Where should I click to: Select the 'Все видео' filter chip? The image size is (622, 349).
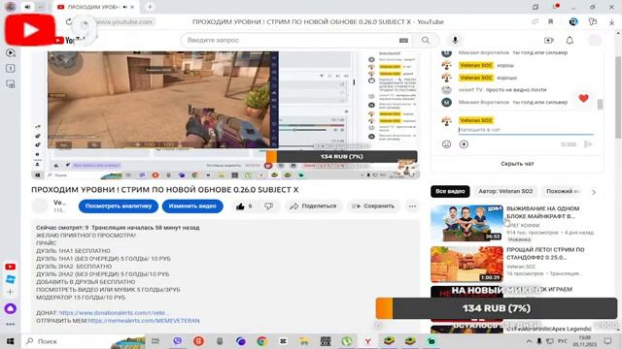[x=450, y=192]
